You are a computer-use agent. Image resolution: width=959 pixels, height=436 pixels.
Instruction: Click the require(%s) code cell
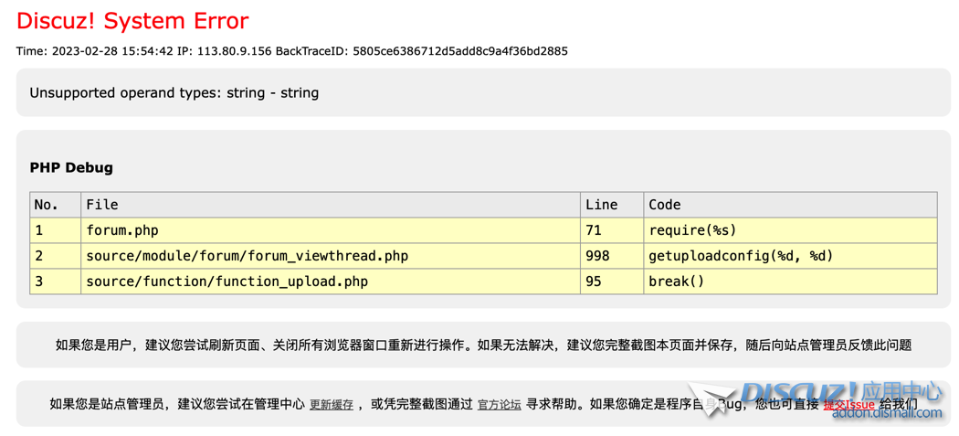point(692,230)
